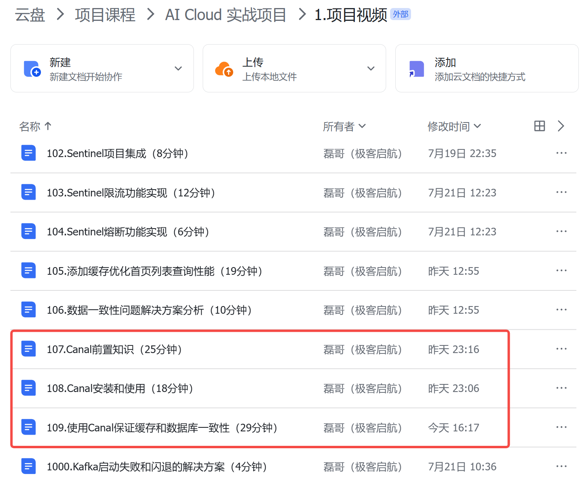Click the document icon for 105.添加缓存优化首页列表查询性能
This screenshot has width=584, height=486.
[28, 271]
